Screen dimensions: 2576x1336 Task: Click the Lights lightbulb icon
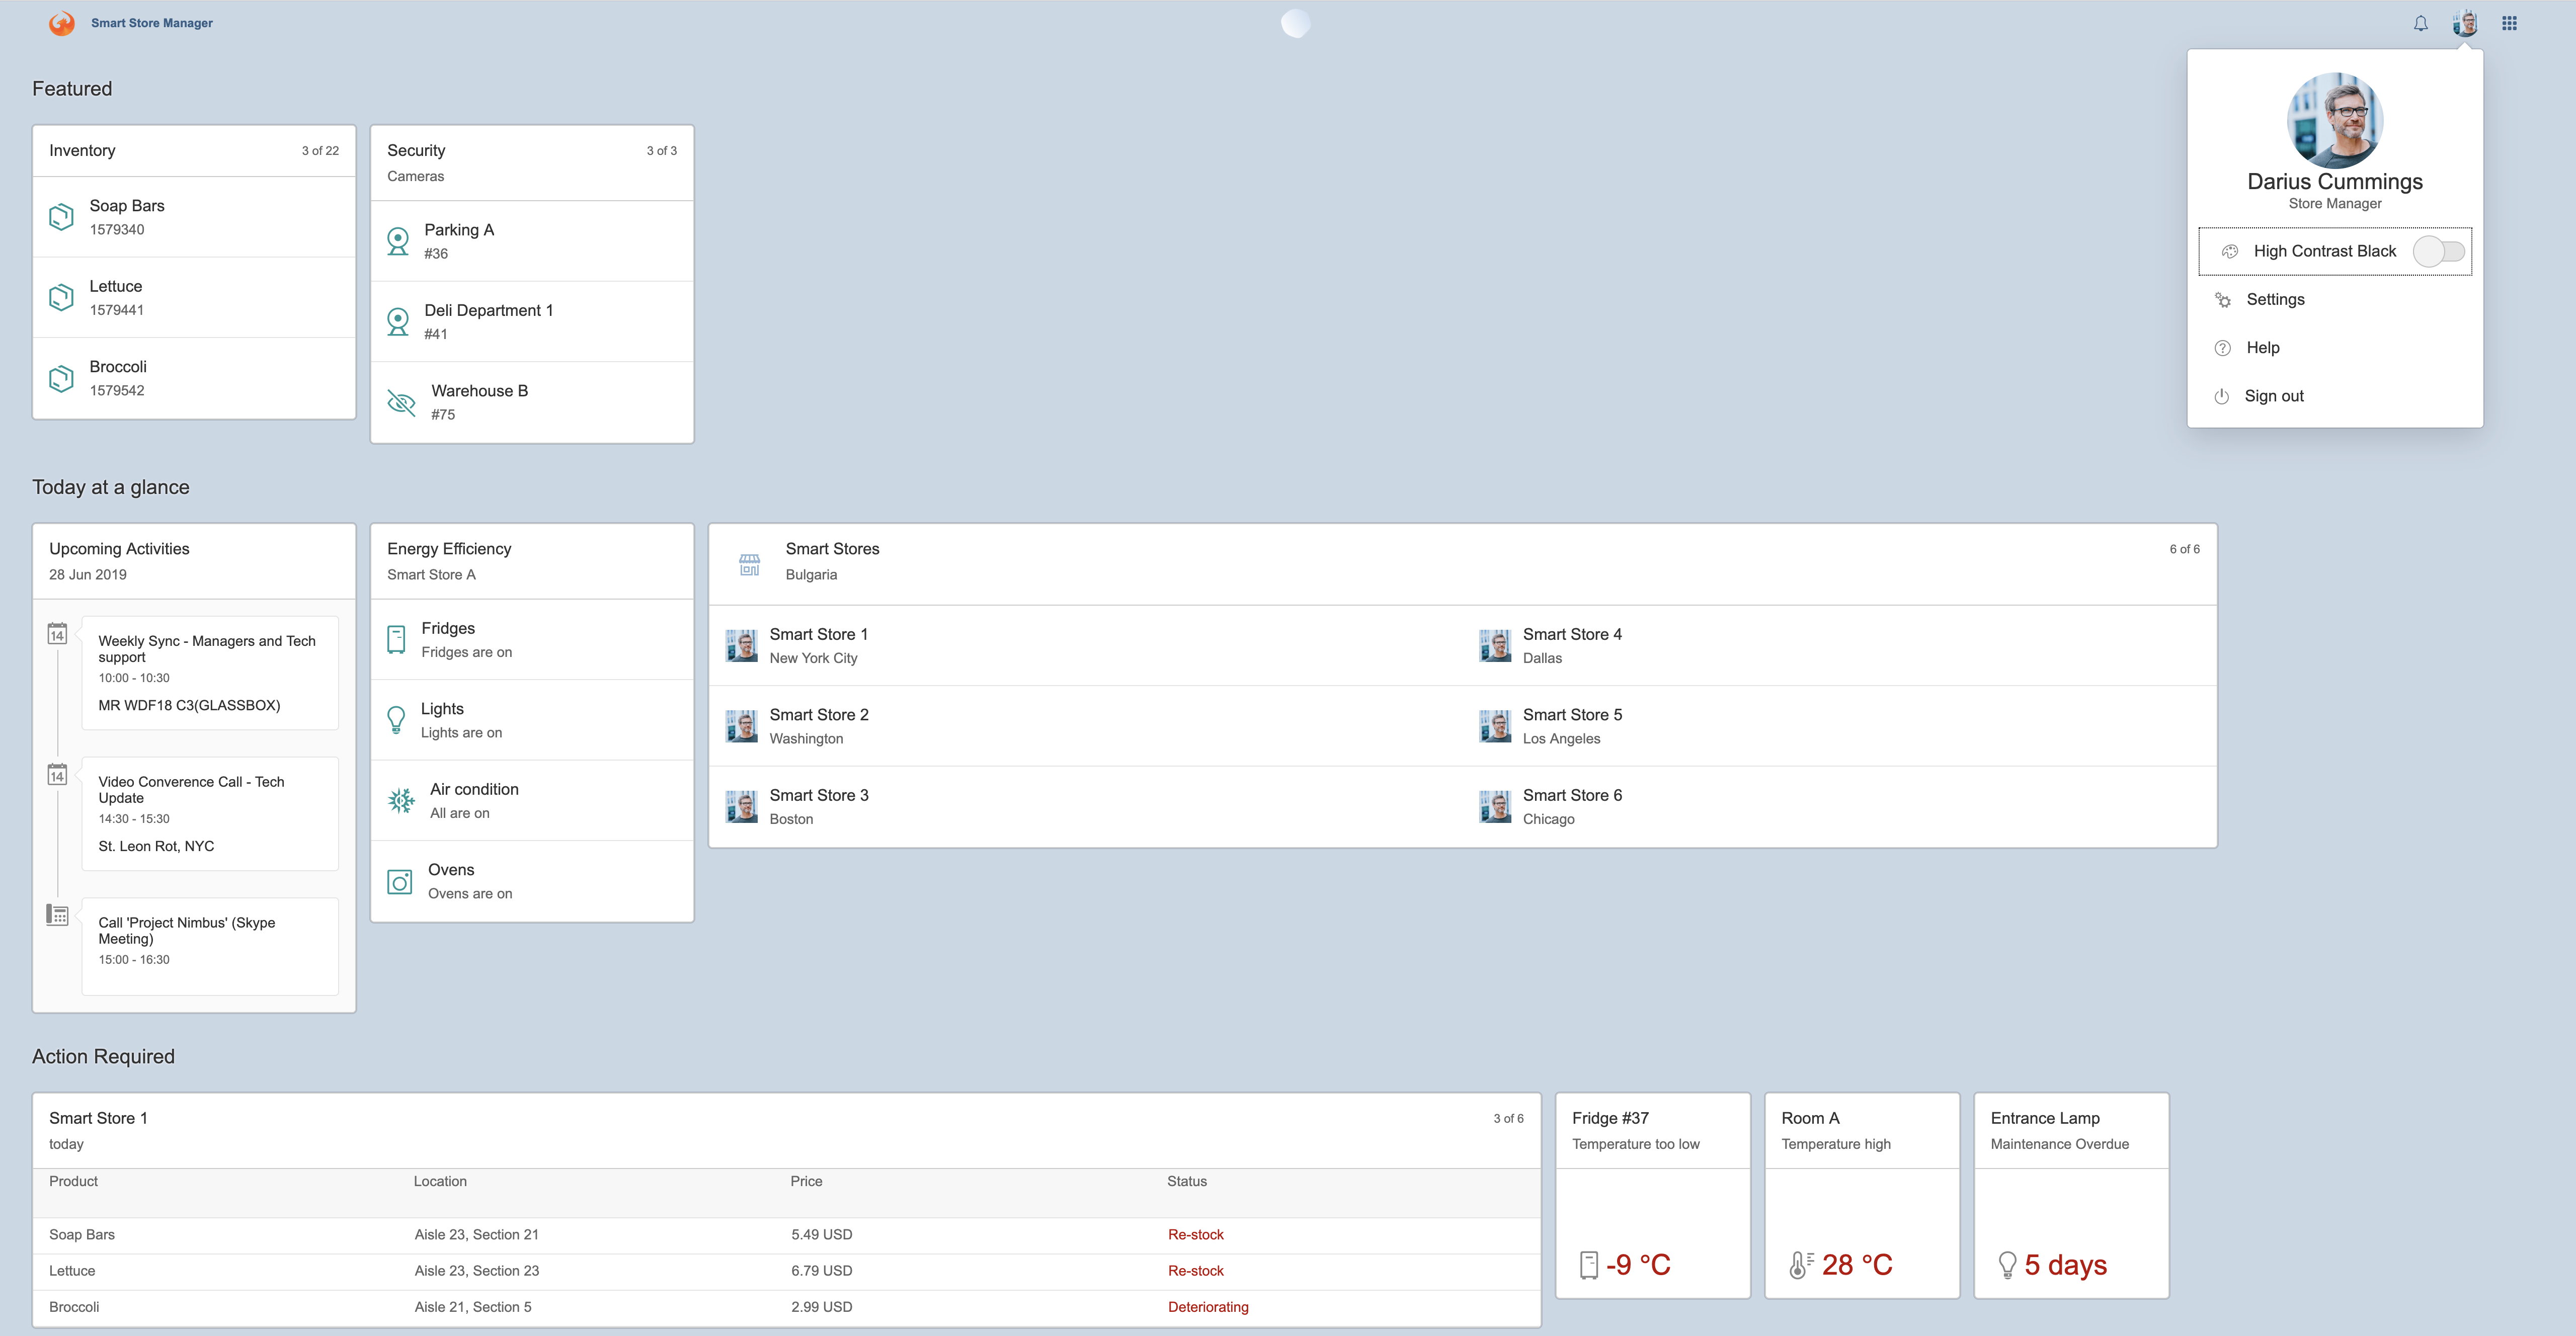pyautogui.click(x=396, y=720)
